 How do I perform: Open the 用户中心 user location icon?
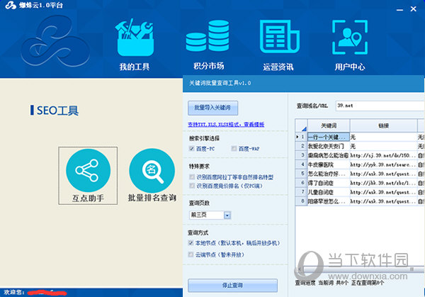(x=350, y=37)
